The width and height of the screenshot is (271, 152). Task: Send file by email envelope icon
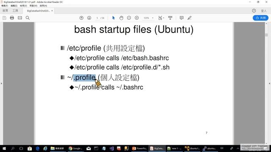tap(20, 18)
